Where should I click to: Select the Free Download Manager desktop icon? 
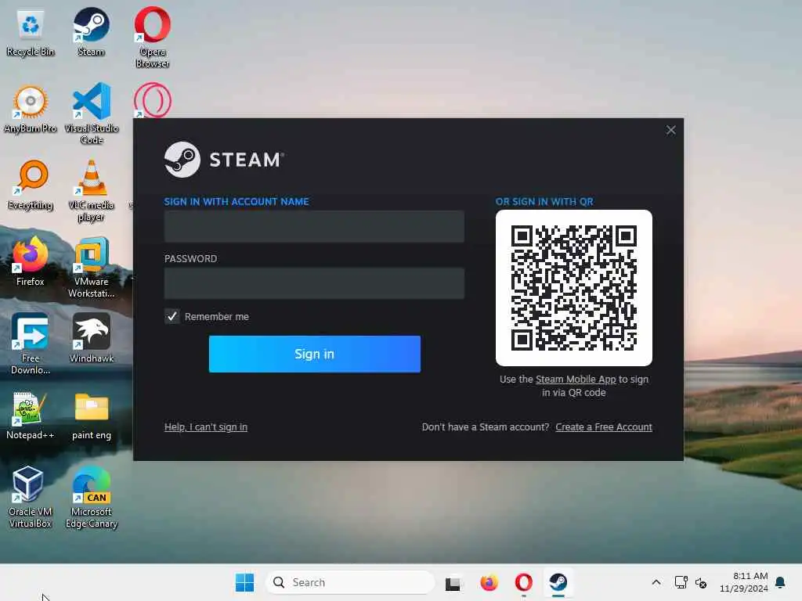[31, 344]
